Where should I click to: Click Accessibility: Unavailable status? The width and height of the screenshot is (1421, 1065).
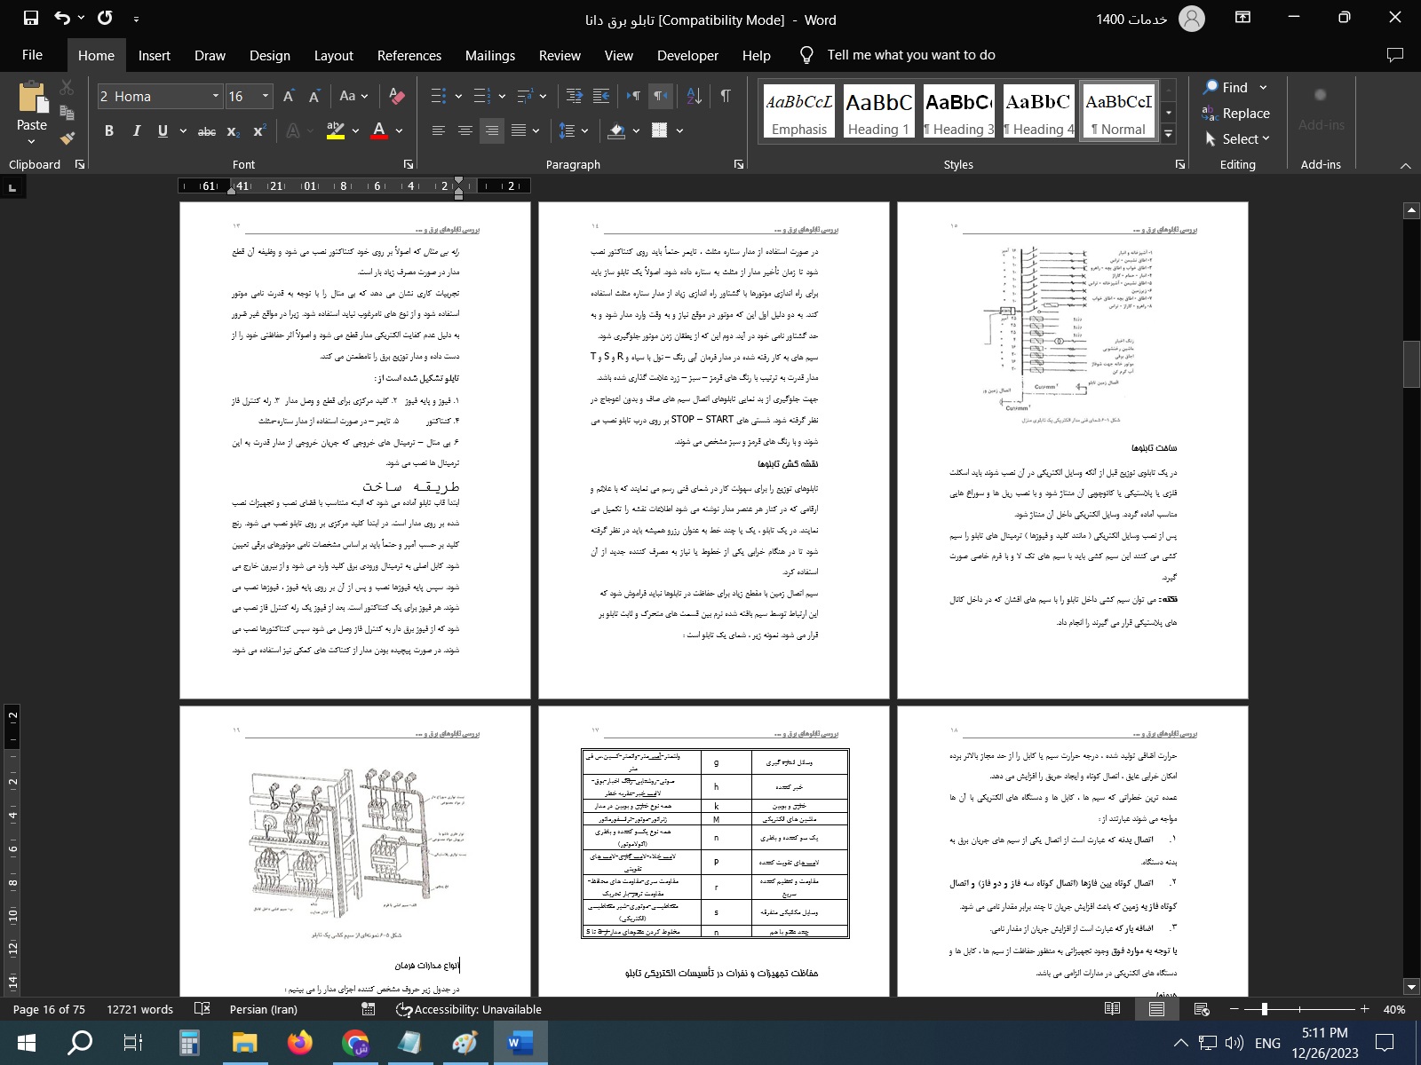(469, 1009)
